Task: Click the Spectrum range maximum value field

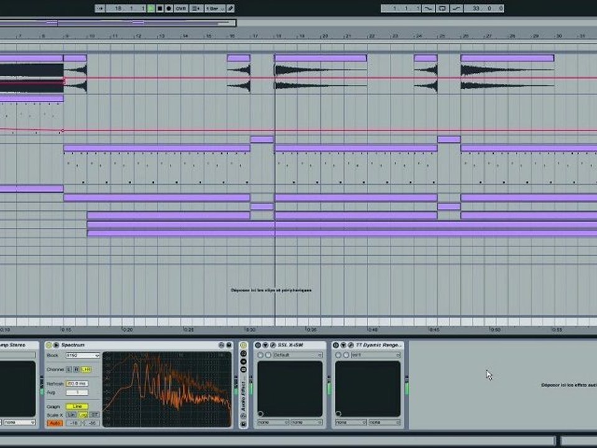Action: [x=73, y=423]
